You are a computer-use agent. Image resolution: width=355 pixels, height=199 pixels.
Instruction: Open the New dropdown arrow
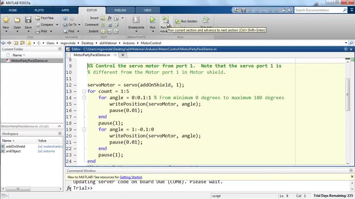(x=6, y=32)
